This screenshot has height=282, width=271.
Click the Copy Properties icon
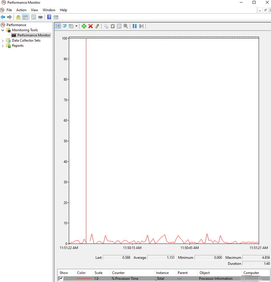(106, 26)
